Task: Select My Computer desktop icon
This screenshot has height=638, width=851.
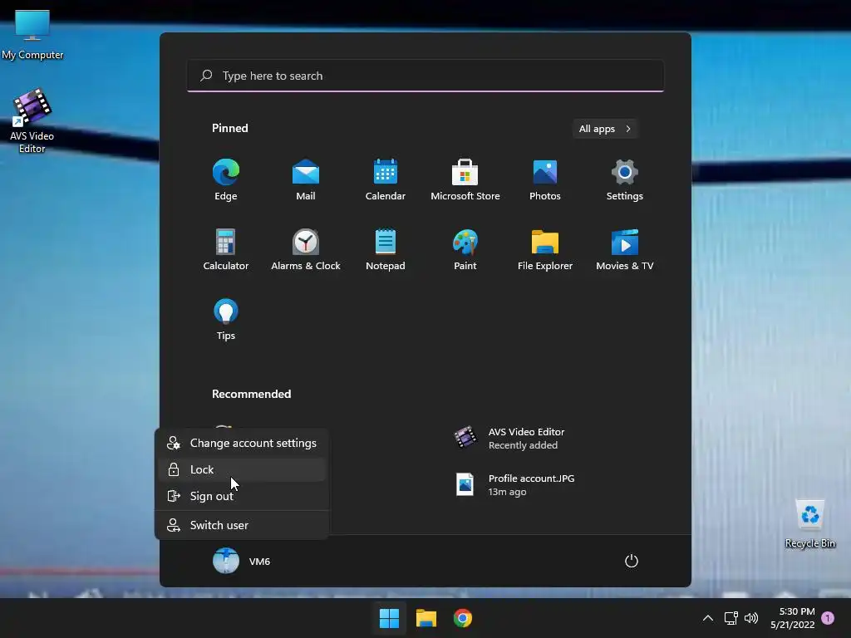Action: pyautogui.click(x=32, y=35)
